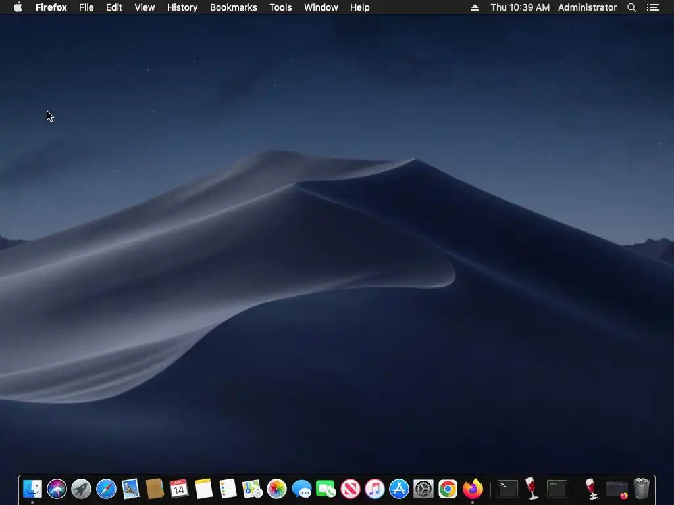674x505 pixels.
Task: Open the Administrator user menu
Action: pos(588,7)
